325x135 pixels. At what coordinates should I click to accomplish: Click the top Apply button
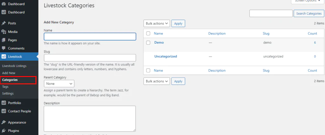click(x=178, y=23)
